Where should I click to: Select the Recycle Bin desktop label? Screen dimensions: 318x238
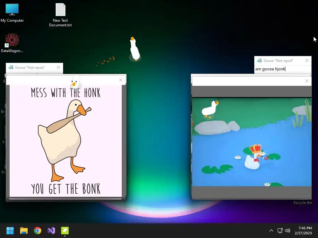point(302,203)
